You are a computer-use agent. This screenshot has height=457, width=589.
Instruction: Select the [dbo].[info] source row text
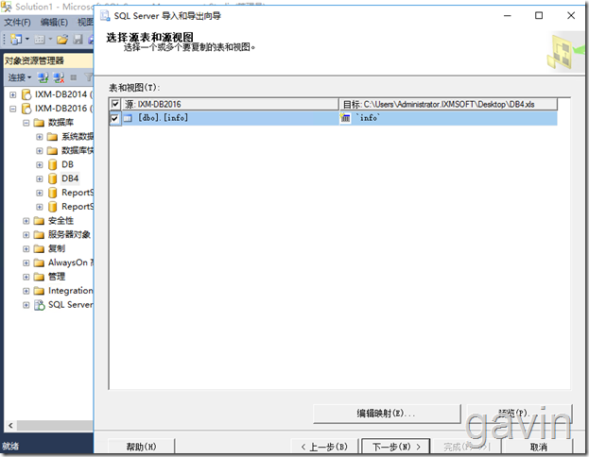(163, 118)
